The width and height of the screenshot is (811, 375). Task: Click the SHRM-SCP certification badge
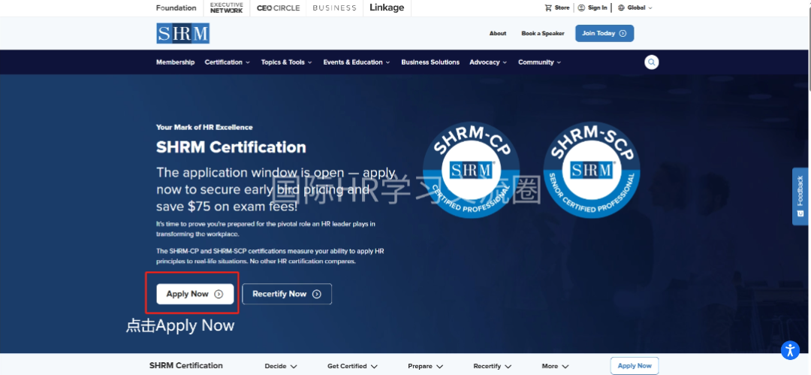coord(591,169)
